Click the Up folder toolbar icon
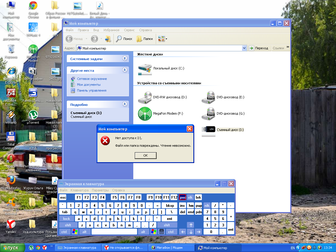Image resolution: width=336 pixels, height=252 pixels. (108, 39)
